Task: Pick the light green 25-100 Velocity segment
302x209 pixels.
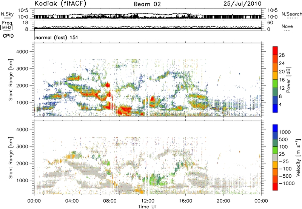Action: click(x=275, y=150)
